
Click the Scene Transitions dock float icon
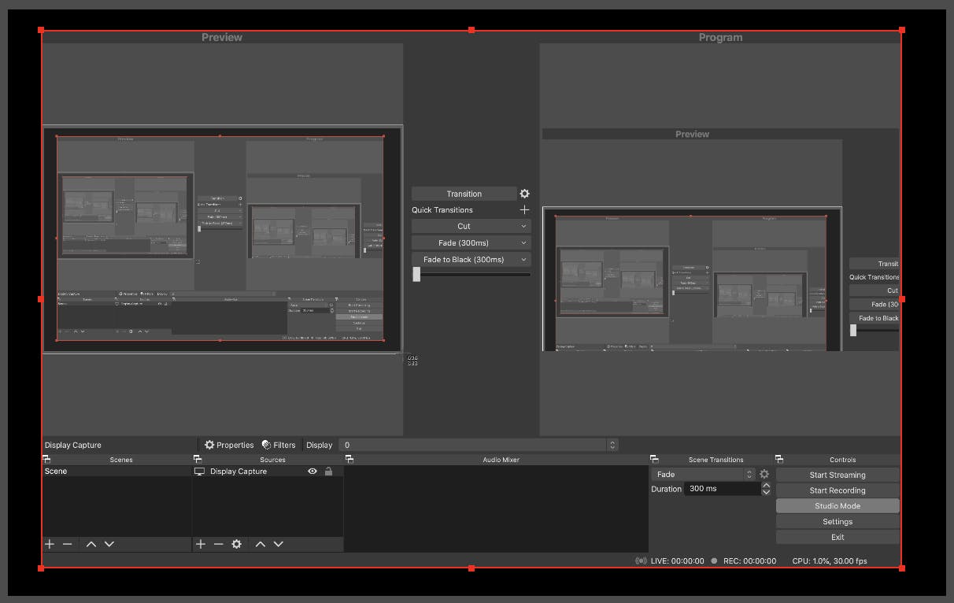[654, 459]
